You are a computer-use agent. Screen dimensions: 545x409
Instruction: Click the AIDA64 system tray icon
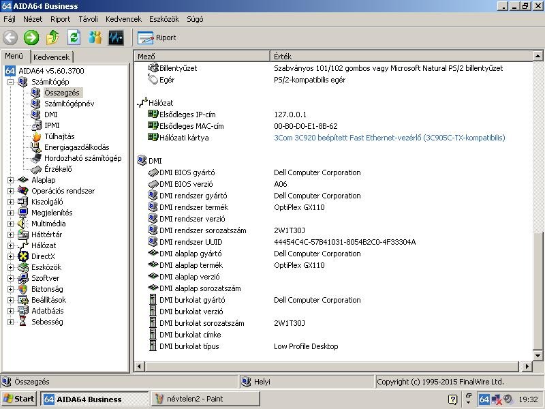pos(484,399)
